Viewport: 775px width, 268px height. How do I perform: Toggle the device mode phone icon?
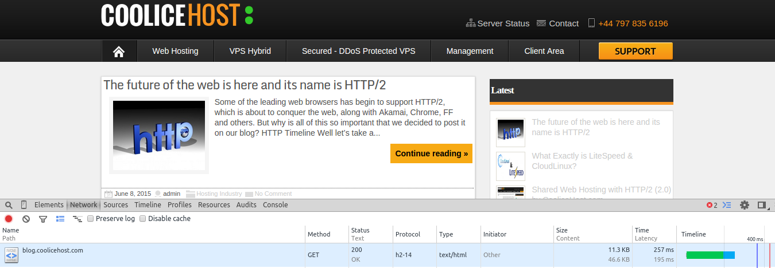[24, 205]
